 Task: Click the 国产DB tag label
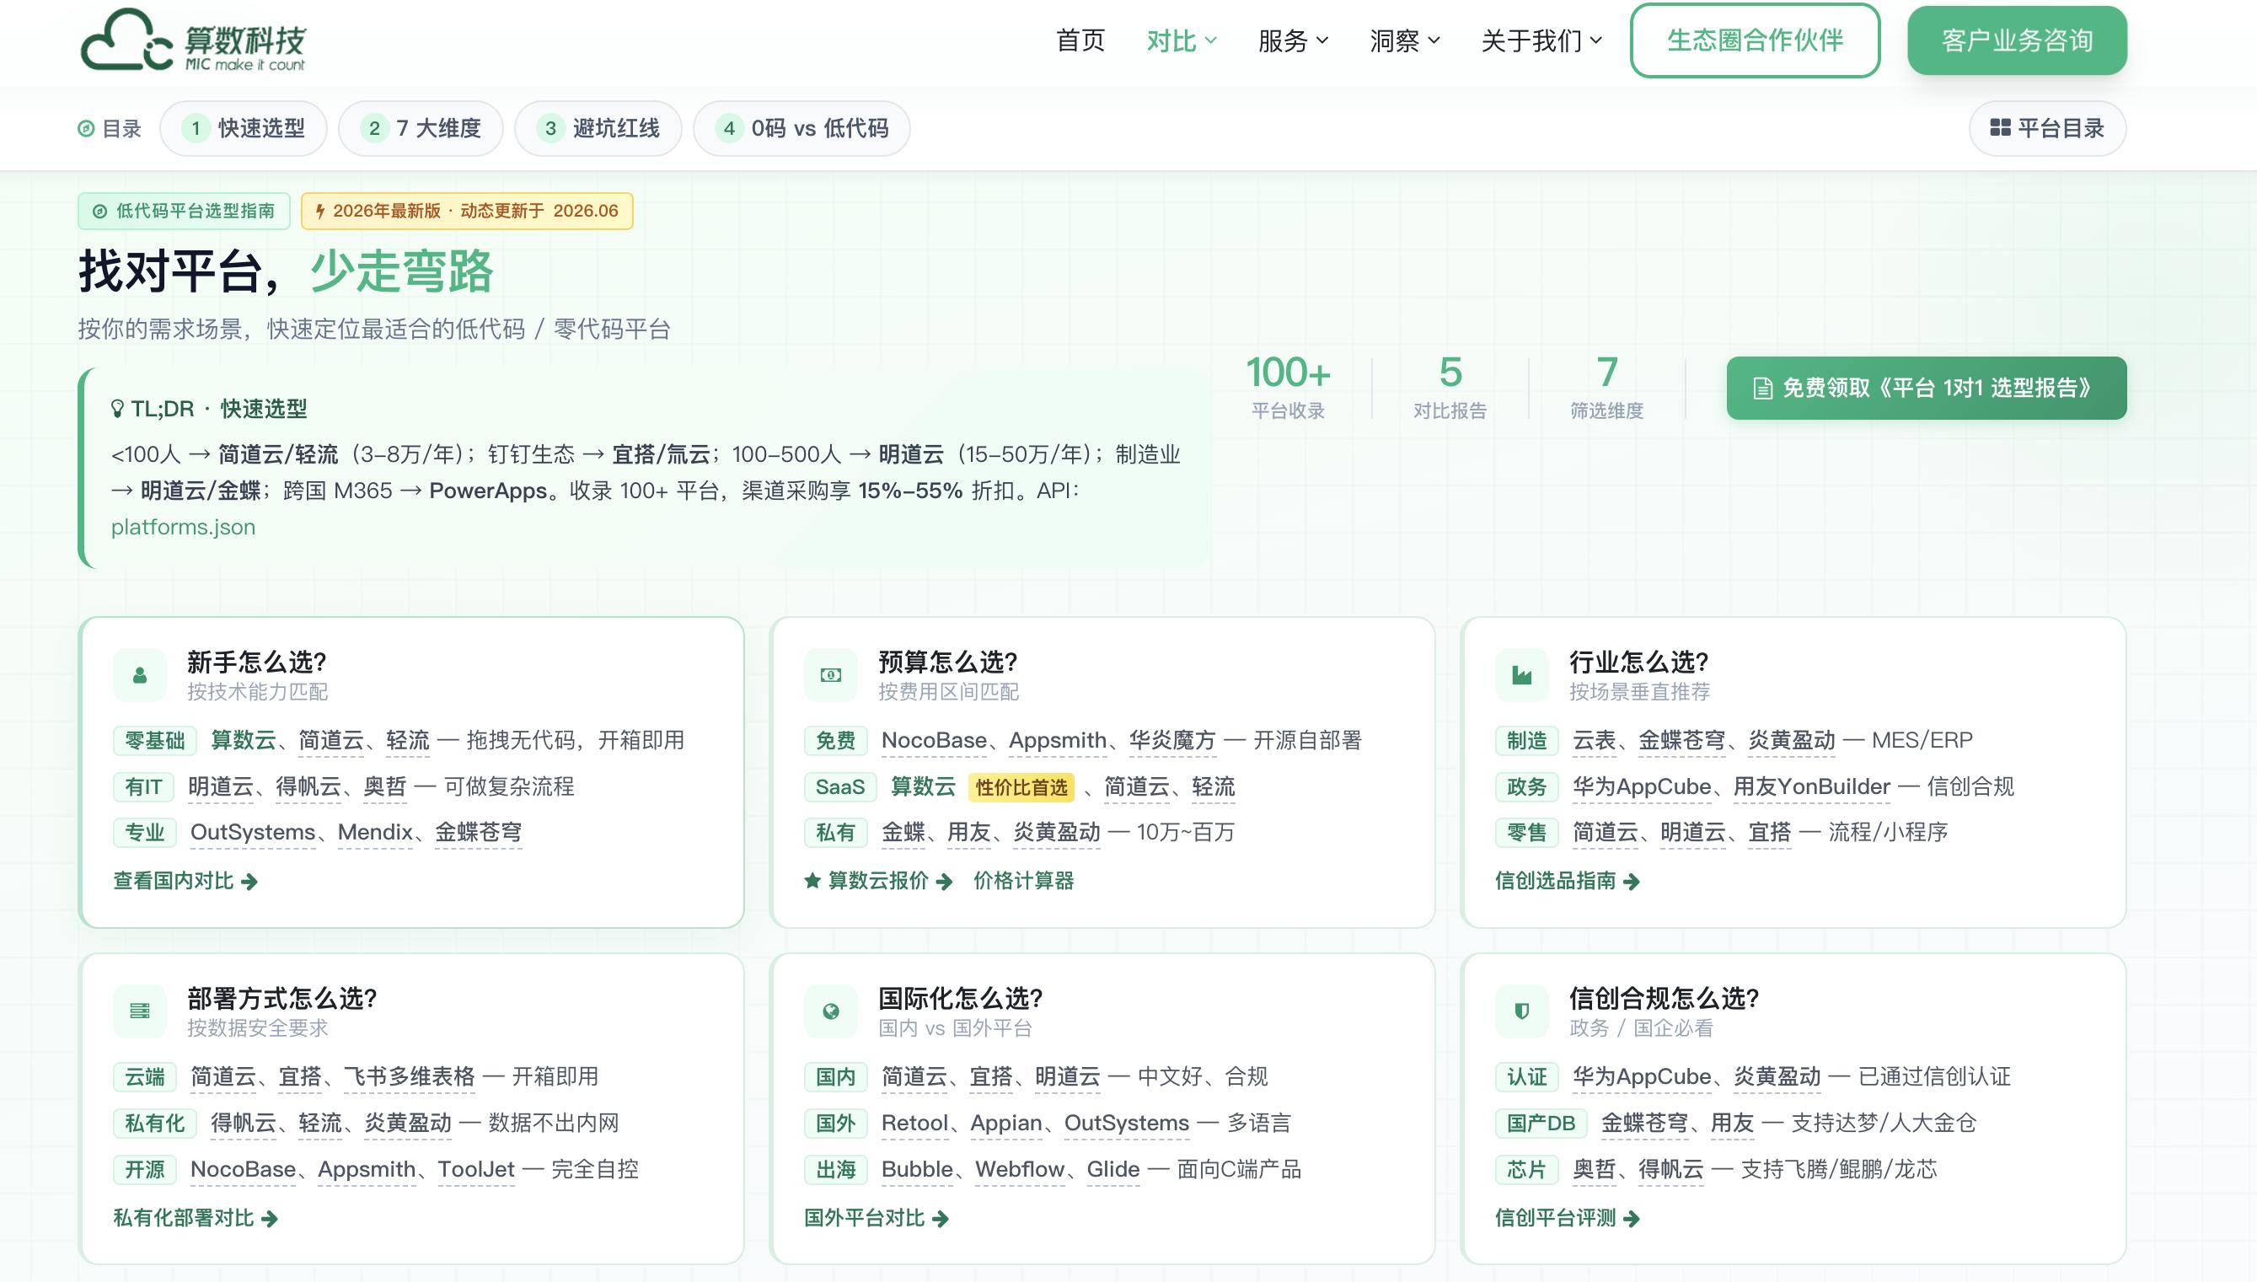1541,1124
